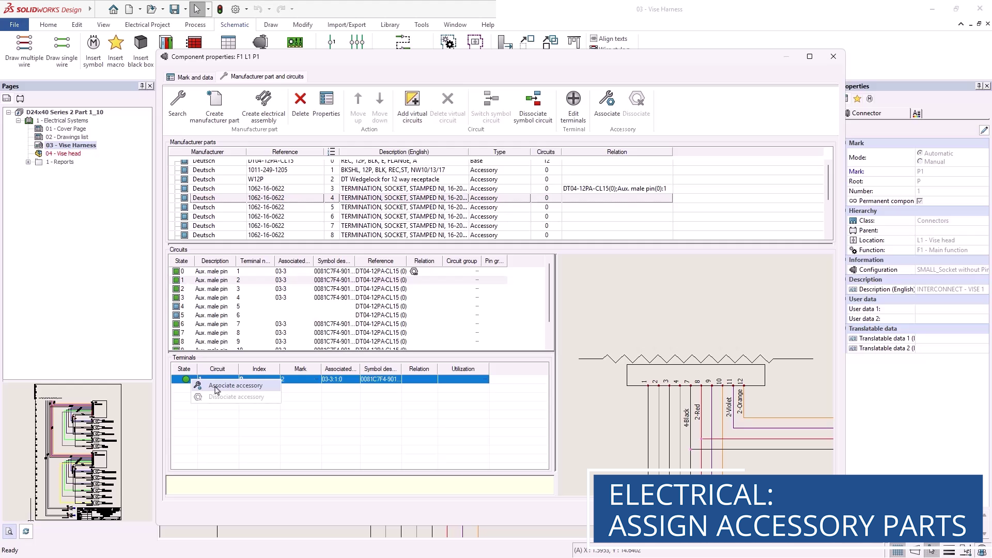This screenshot has width=992, height=558.
Task: Toggle the Permanent component checkbox
Action: click(x=920, y=201)
